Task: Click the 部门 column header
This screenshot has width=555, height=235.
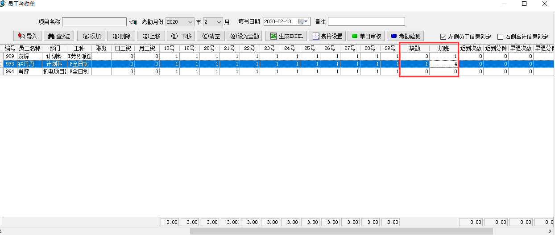Action: [x=54, y=48]
